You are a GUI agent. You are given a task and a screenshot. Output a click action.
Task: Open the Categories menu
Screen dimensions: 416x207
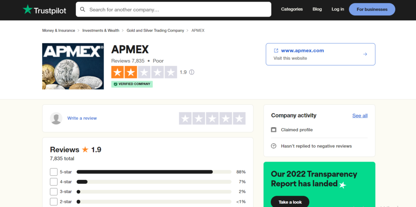click(x=292, y=9)
